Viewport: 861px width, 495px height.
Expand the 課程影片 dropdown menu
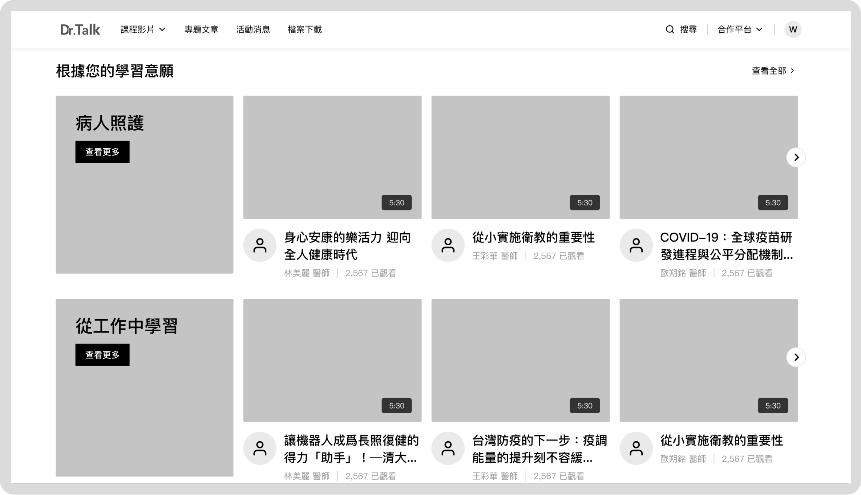pyautogui.click(x=143, y=29)
